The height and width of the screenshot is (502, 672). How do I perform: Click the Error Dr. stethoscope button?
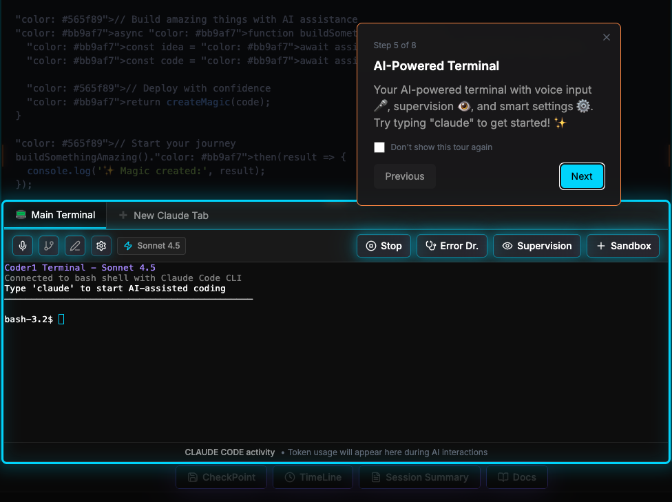452,245
